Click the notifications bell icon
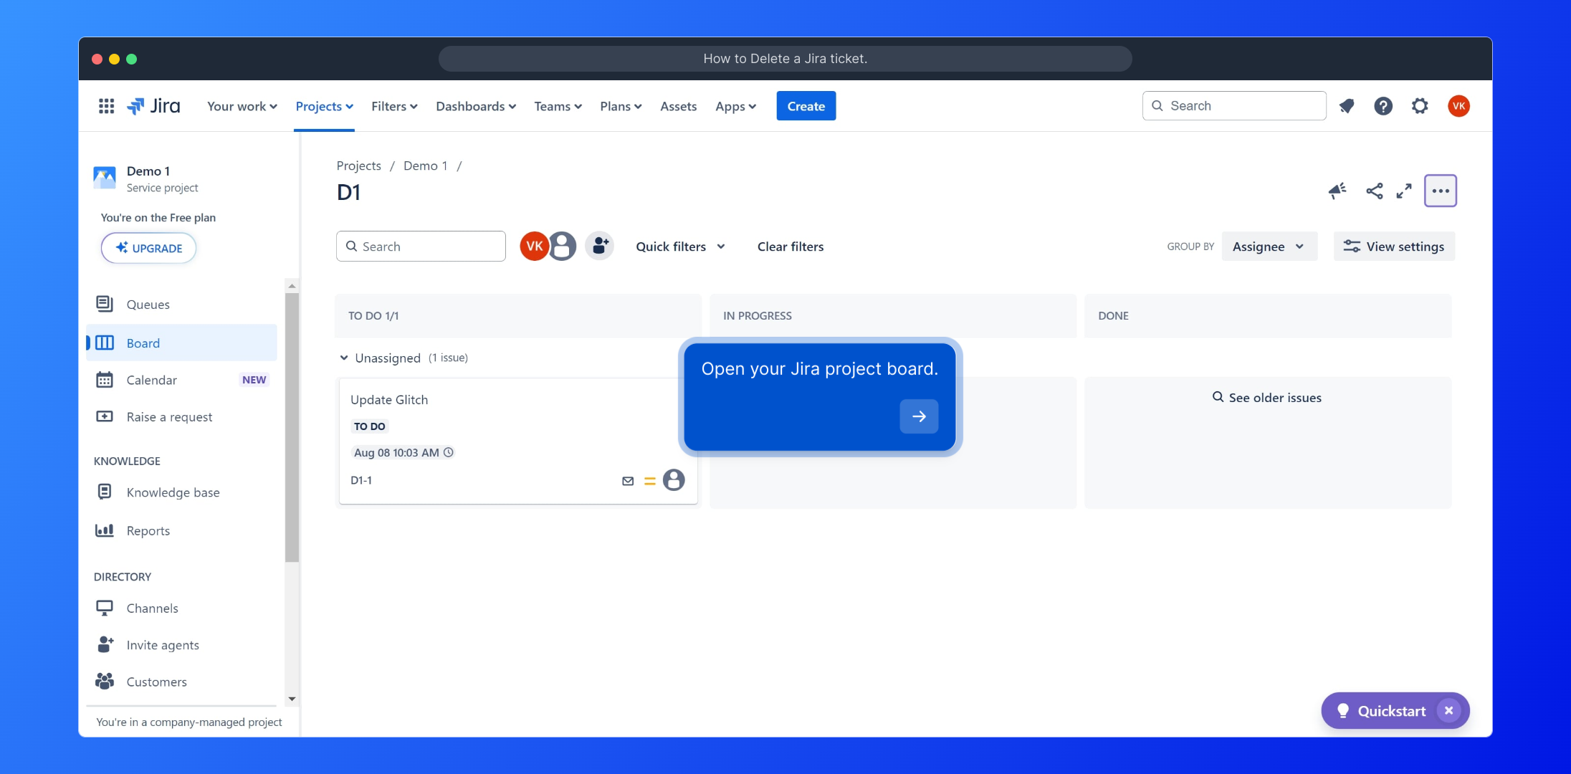This screenshot has width=1571, height=774. 1347,106
